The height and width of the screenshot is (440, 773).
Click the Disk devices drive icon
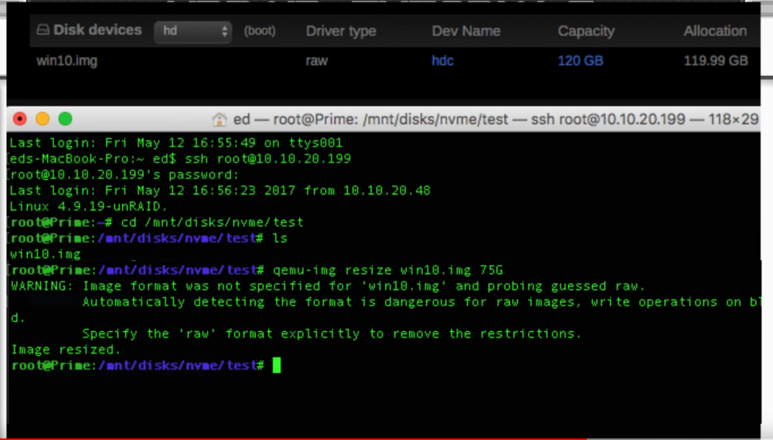43,30
